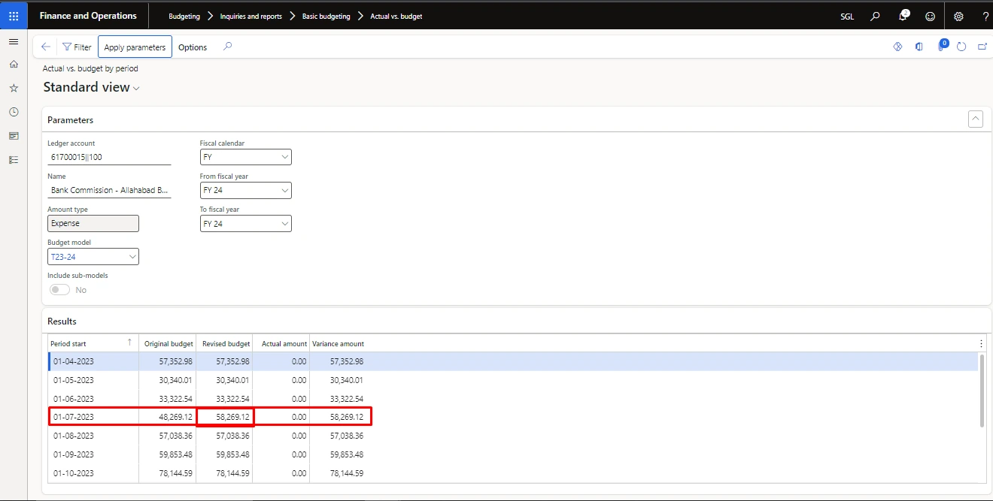This screenshot has height=501, width=993.
Task: Click the Power Apps diamond icon
Action: click(897, 47)
